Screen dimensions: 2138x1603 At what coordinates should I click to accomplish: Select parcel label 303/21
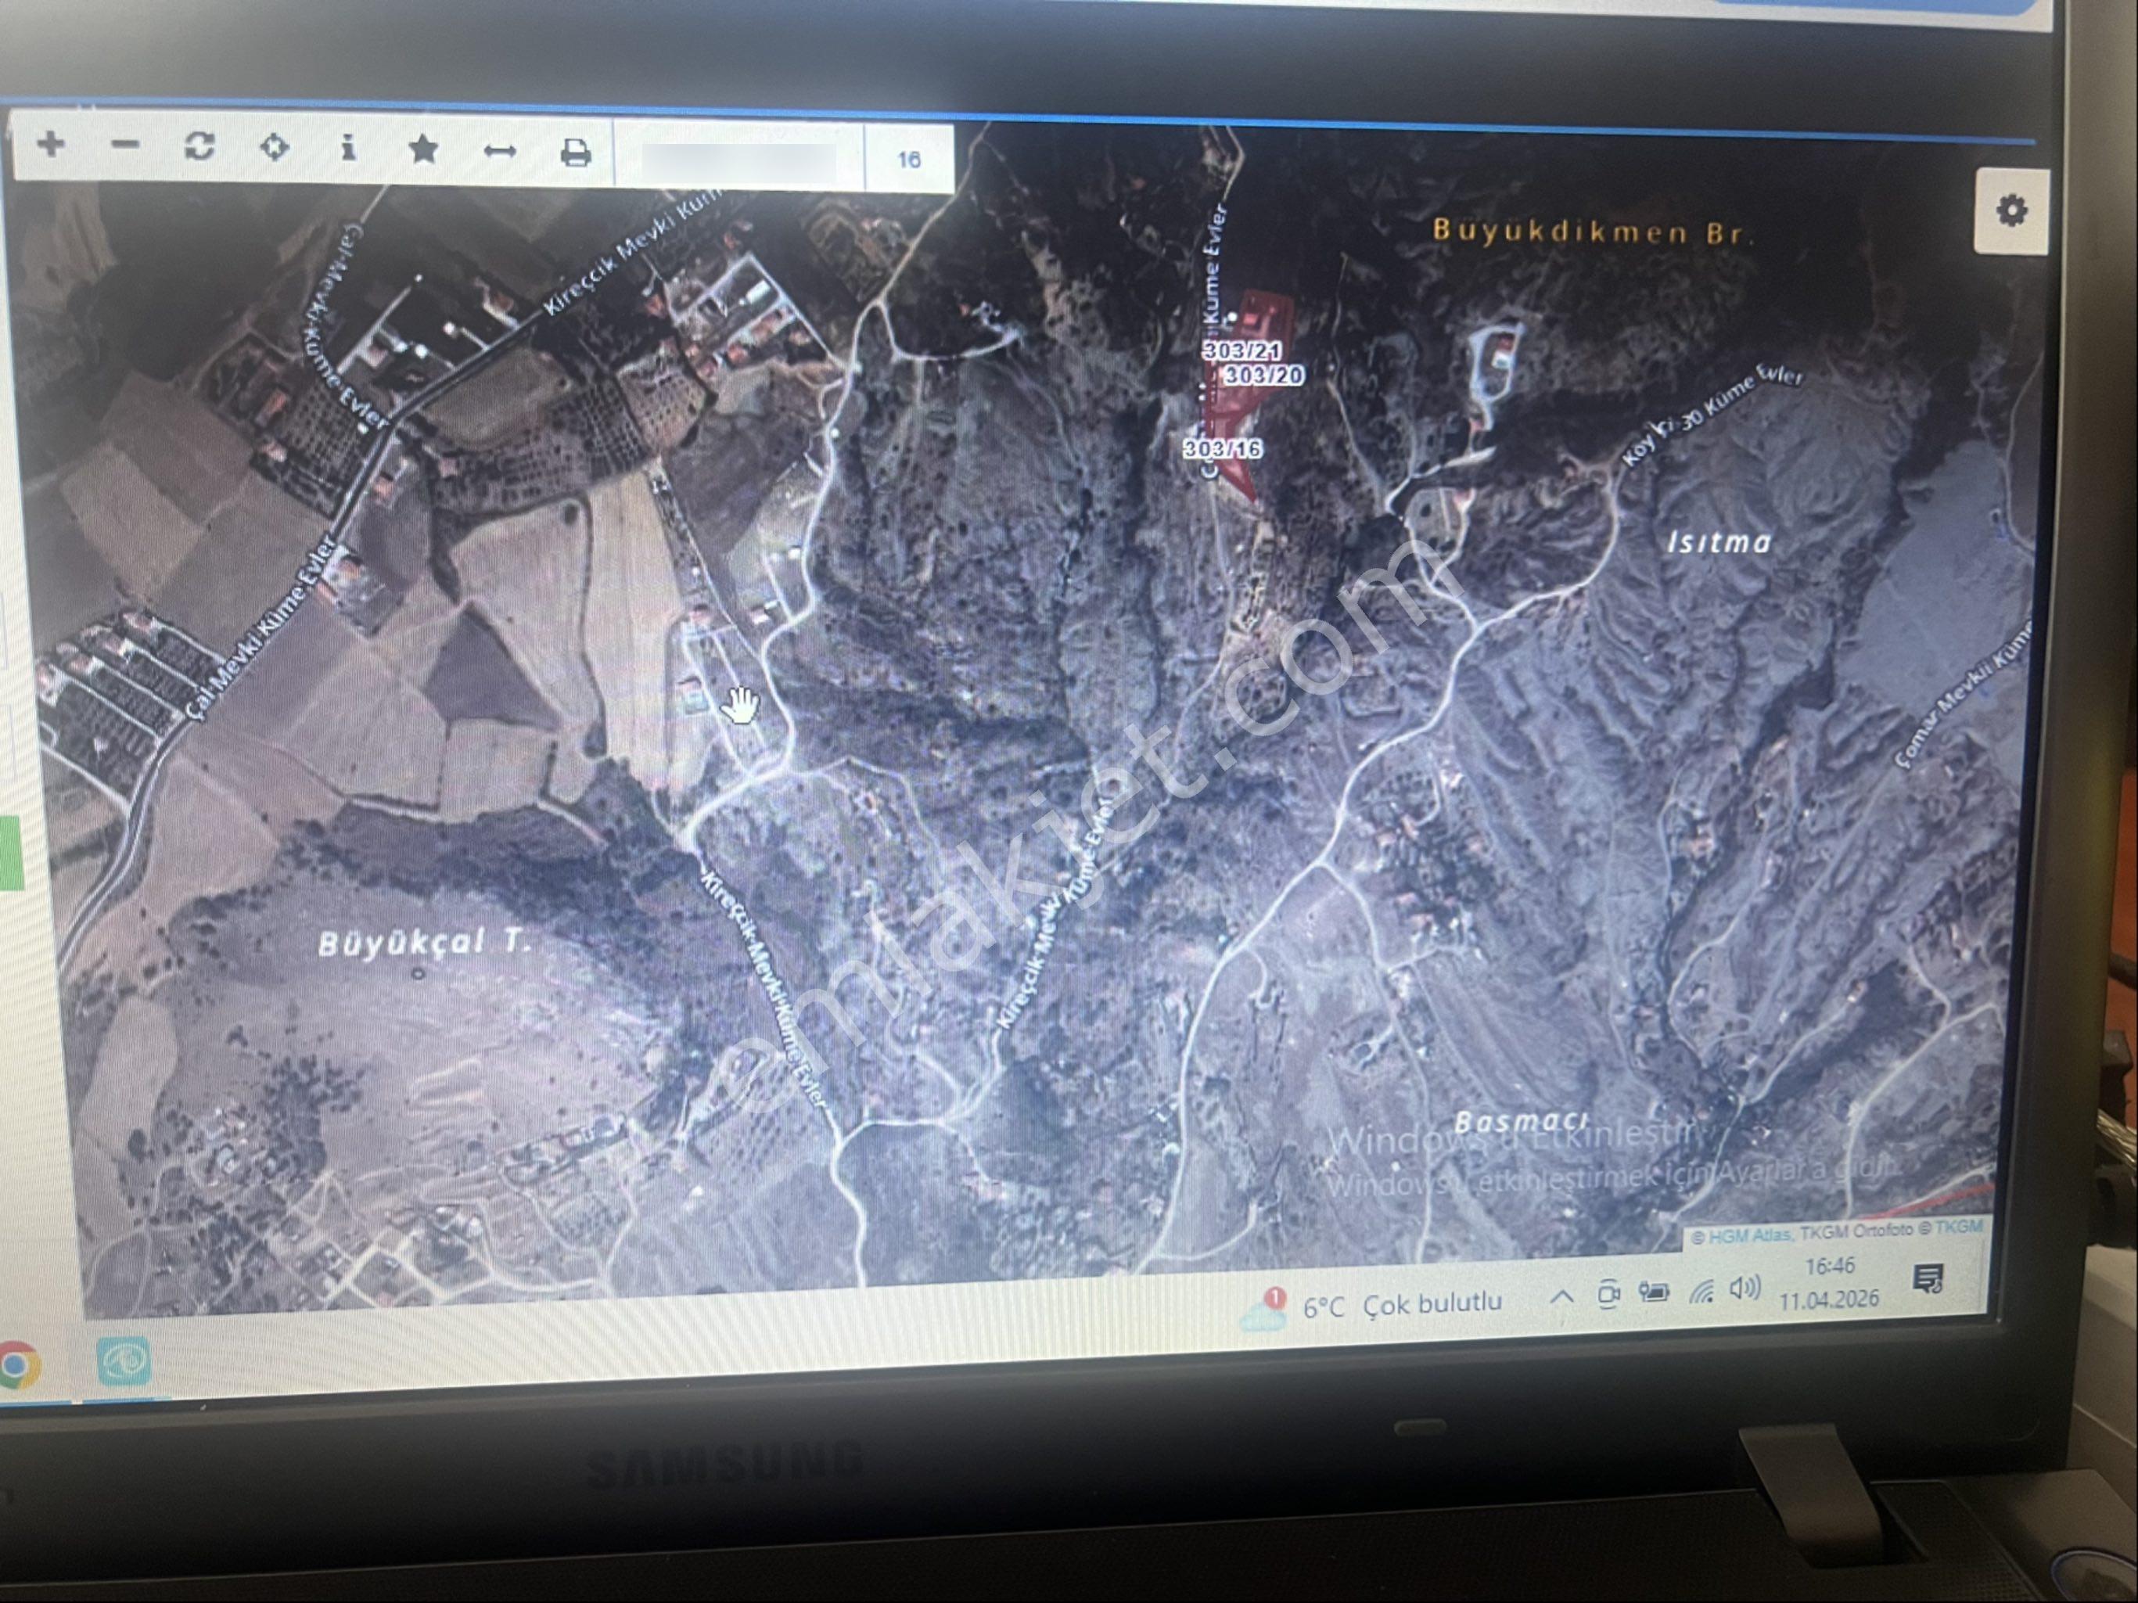pos(1242,351)
